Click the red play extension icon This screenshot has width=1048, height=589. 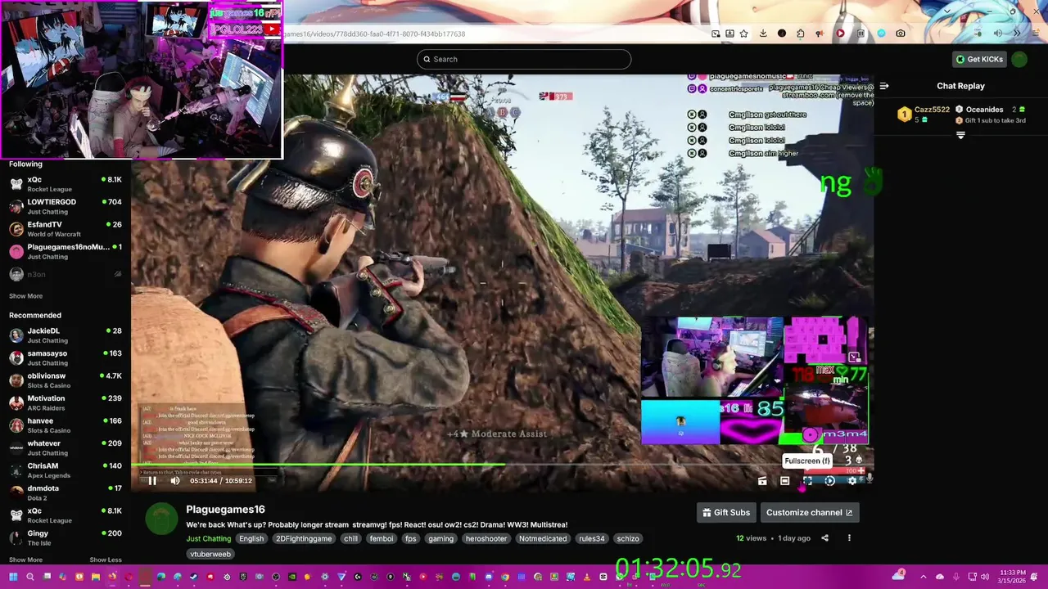tap(840, 34)
